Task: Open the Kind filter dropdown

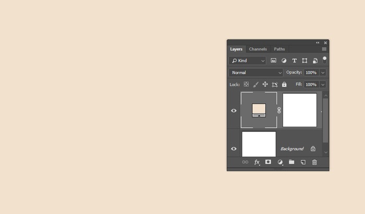Action: coord(248,61)
